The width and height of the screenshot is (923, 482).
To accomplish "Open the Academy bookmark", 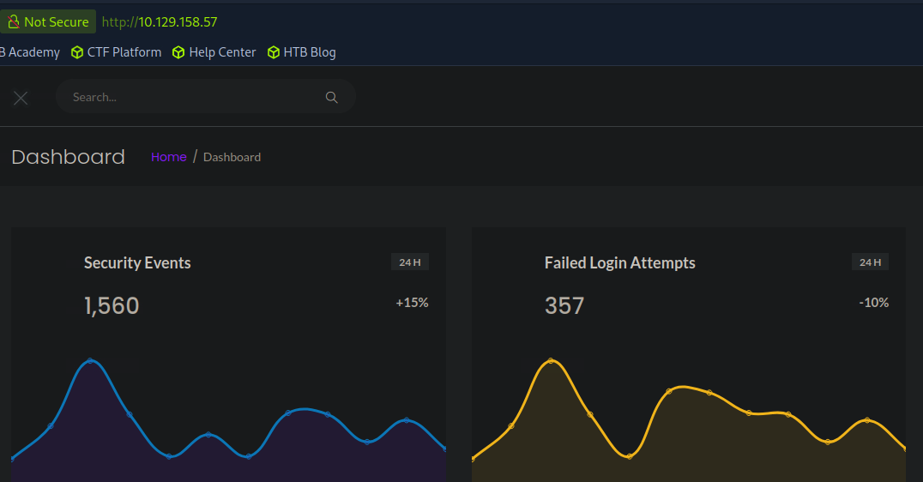I will coord(31,52).
